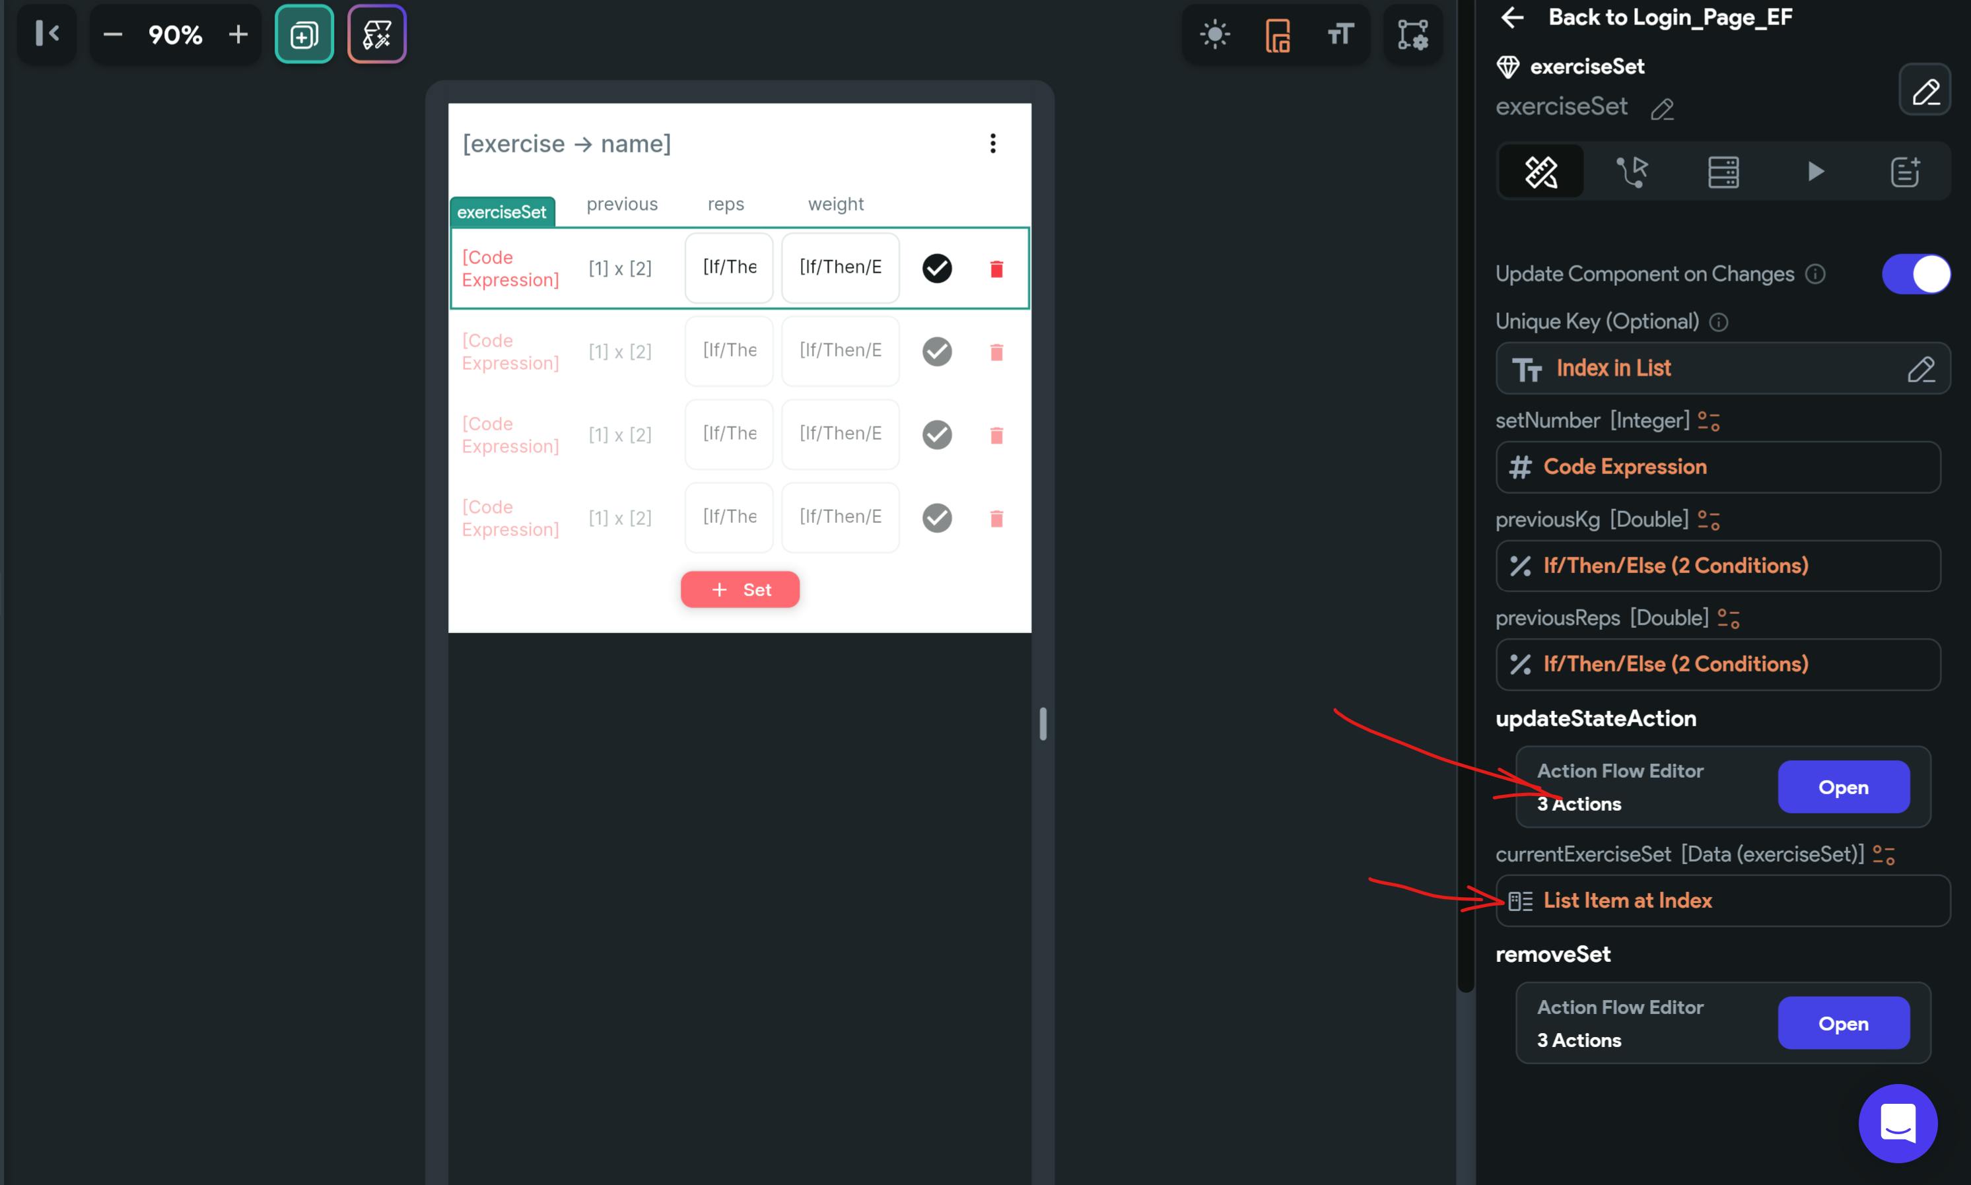Open the device preview size icon

pyautogui.click(x=1277, y=34)
